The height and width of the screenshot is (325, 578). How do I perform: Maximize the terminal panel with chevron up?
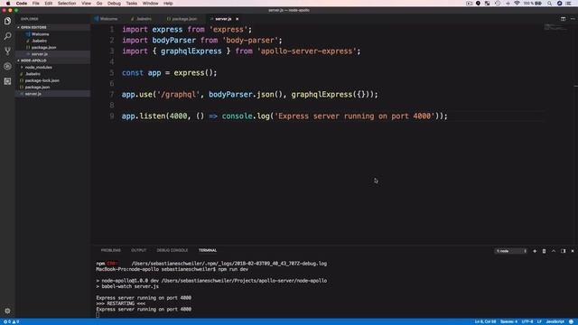click(554, 251)
